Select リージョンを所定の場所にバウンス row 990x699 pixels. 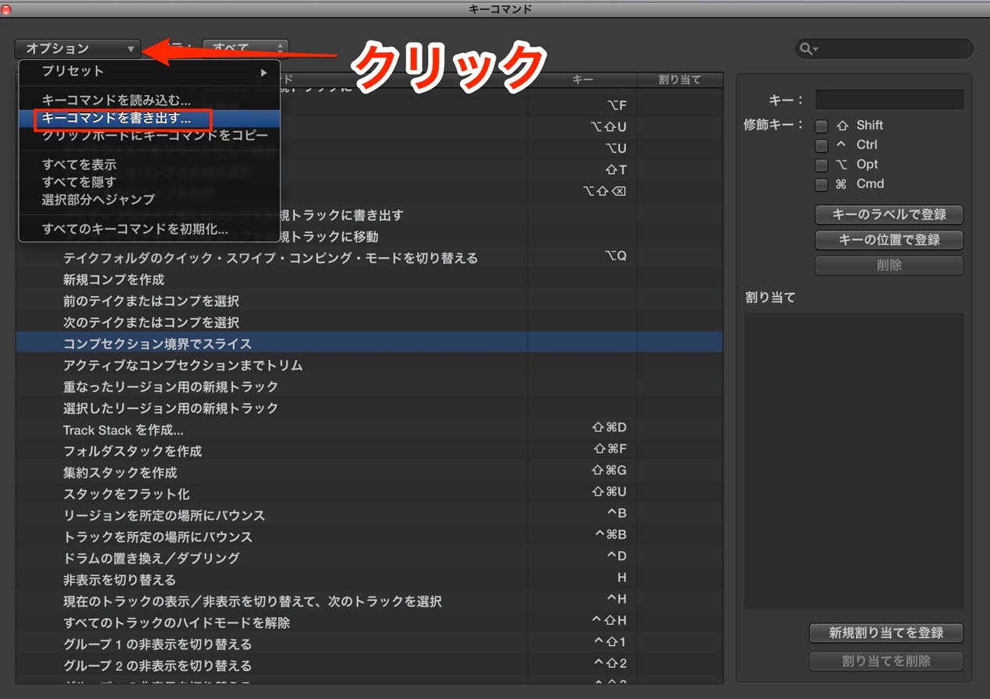(369, 516)
